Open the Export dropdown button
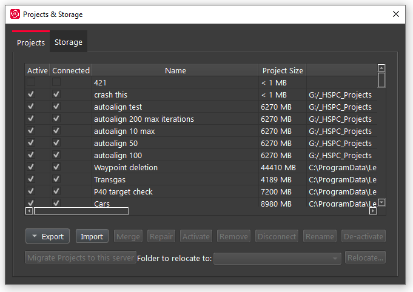 (x=48, y=236)
